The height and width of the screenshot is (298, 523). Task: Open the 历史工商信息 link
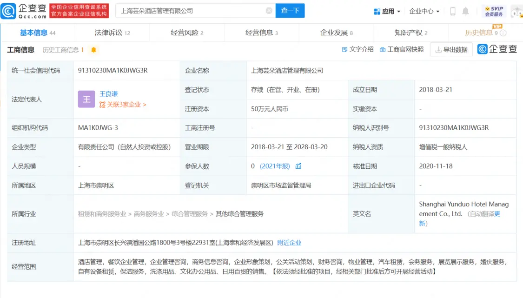pos(63,50)
